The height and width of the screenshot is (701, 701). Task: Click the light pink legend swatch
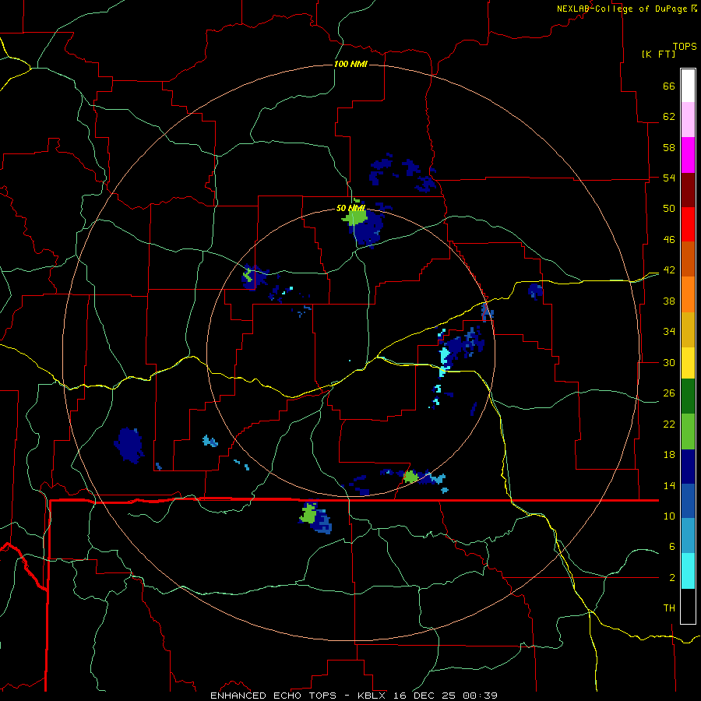[x=688, y=120]
